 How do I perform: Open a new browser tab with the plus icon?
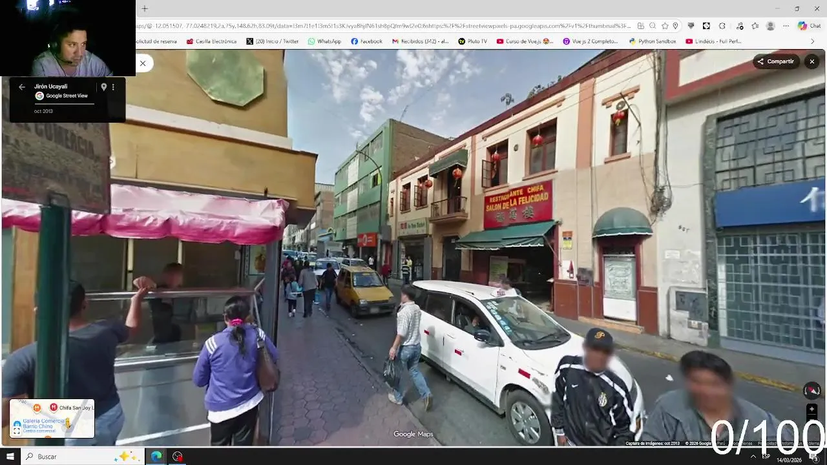point(145,8)
